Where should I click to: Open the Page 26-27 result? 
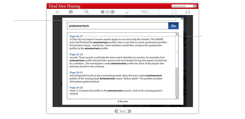pos(76,36)
